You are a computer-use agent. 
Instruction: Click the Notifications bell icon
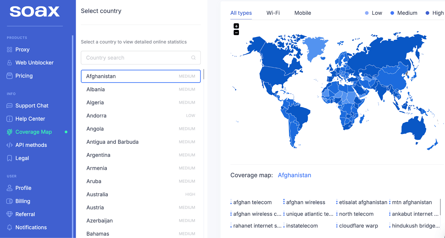(x=9, y=227)
